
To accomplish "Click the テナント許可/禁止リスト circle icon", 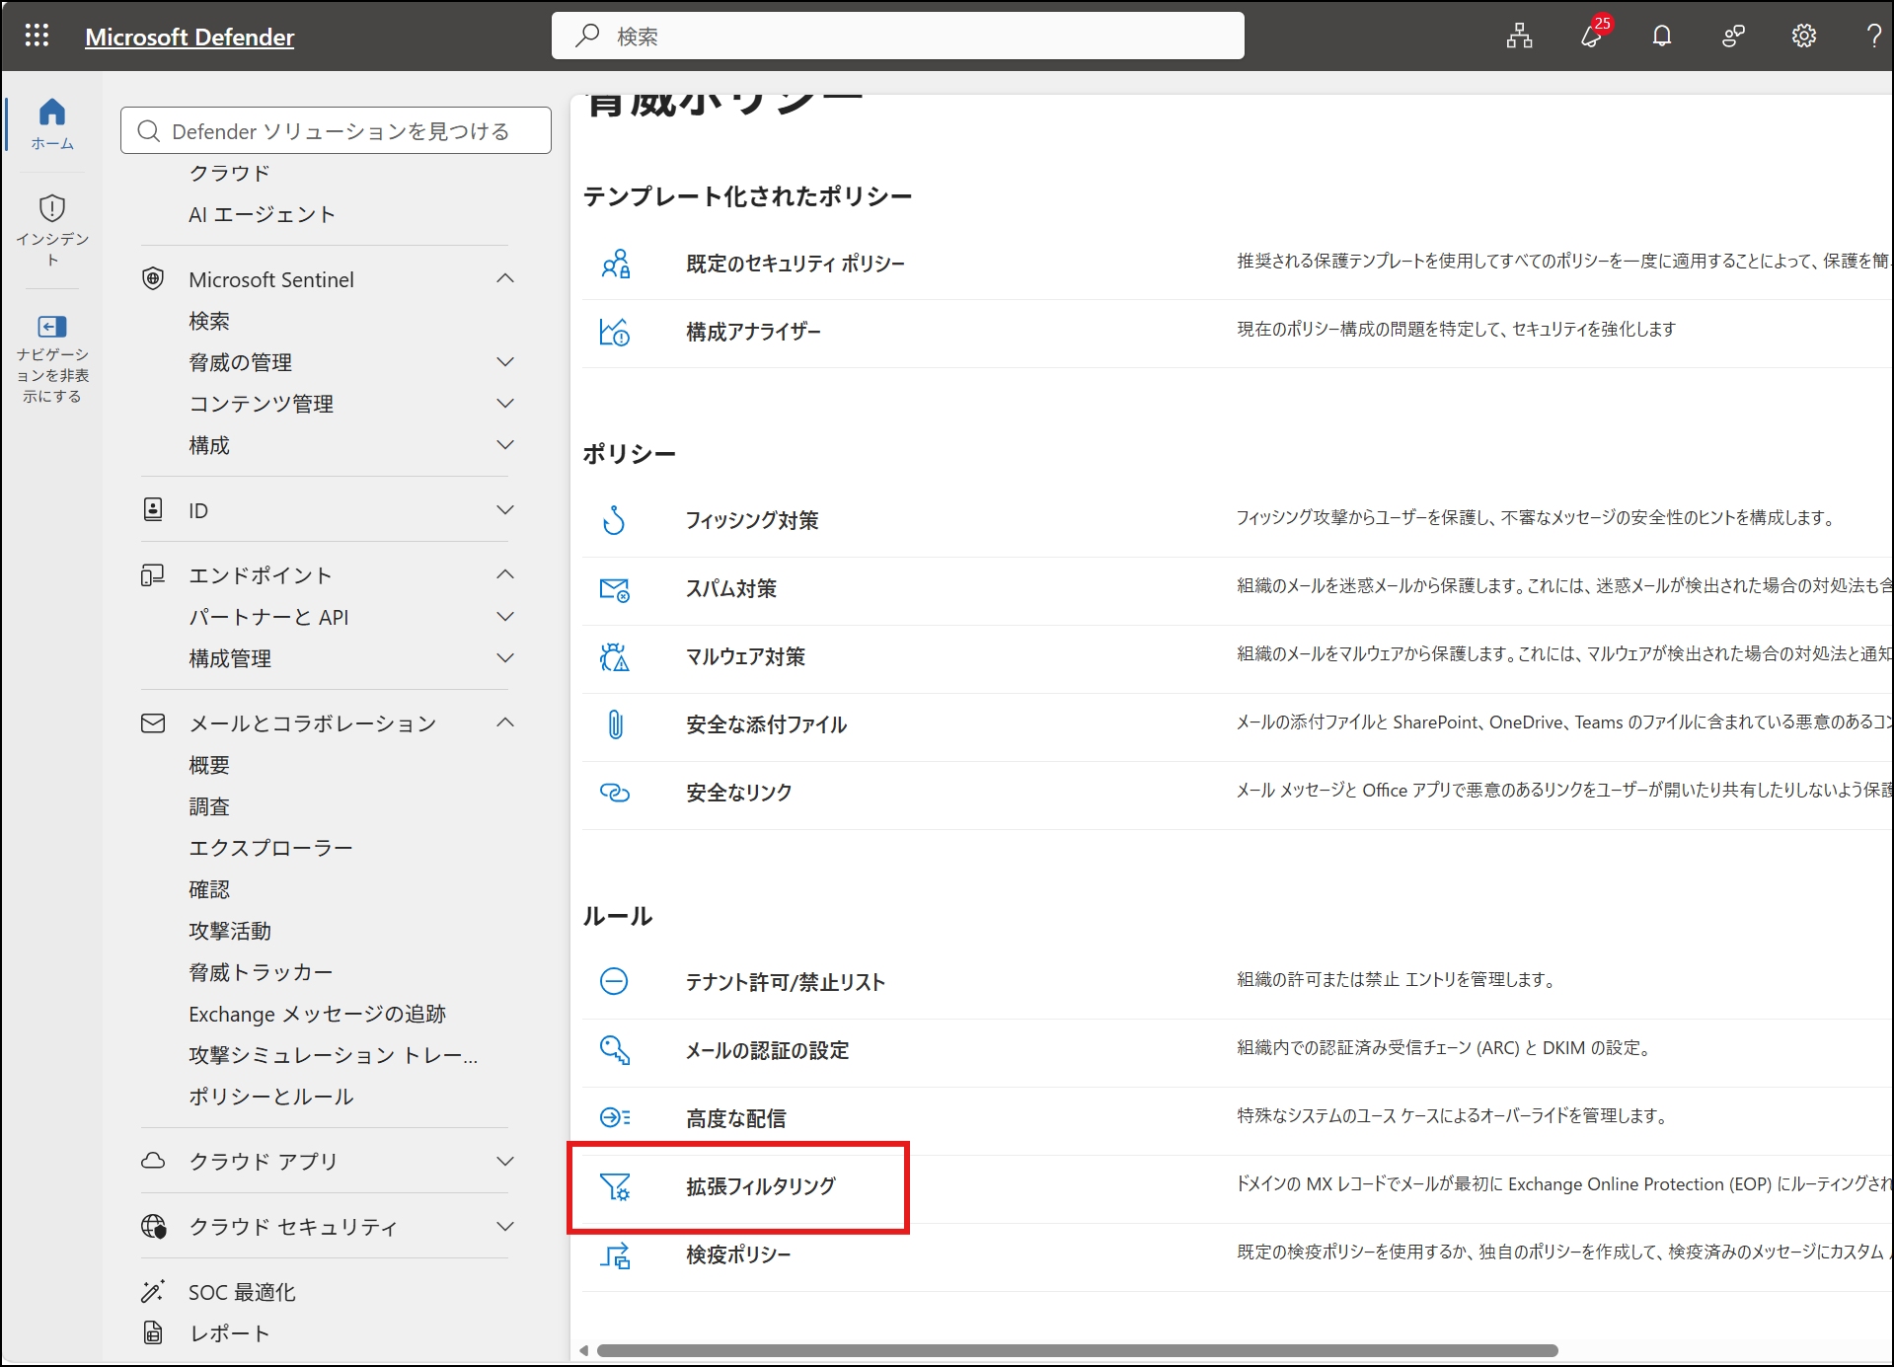I will [614, 981].
